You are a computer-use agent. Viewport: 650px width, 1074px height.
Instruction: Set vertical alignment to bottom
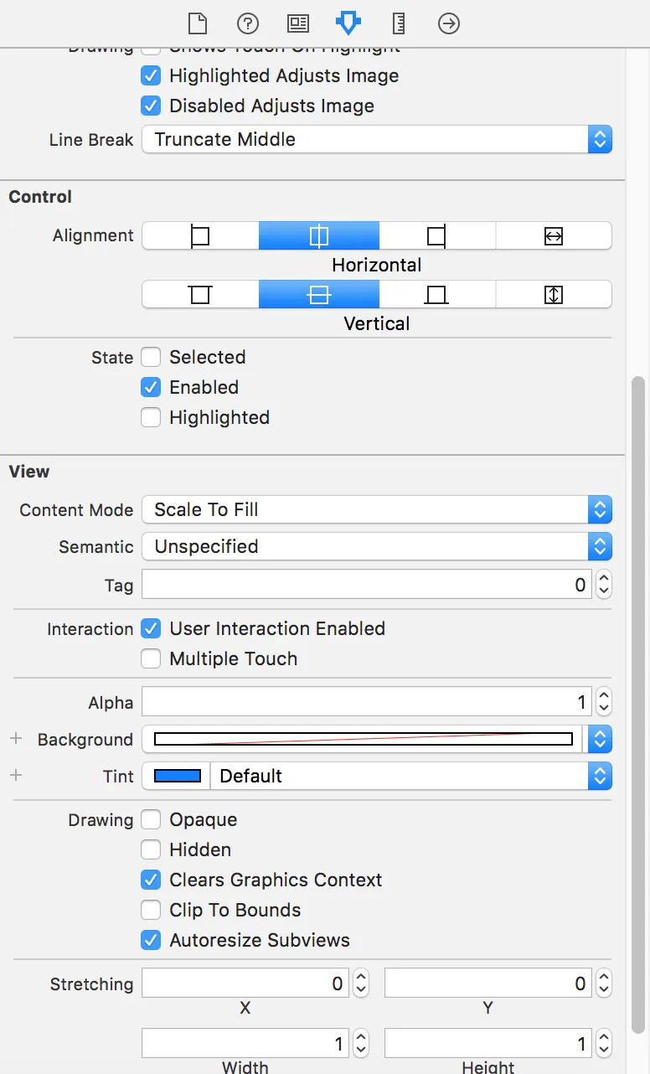[x=436, y=294]
